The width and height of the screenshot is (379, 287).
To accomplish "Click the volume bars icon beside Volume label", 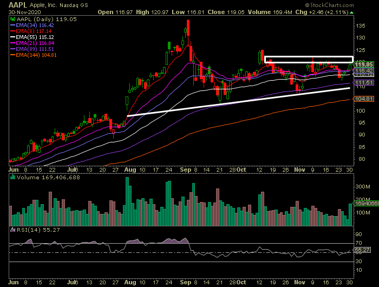I will tap(12, 178).
